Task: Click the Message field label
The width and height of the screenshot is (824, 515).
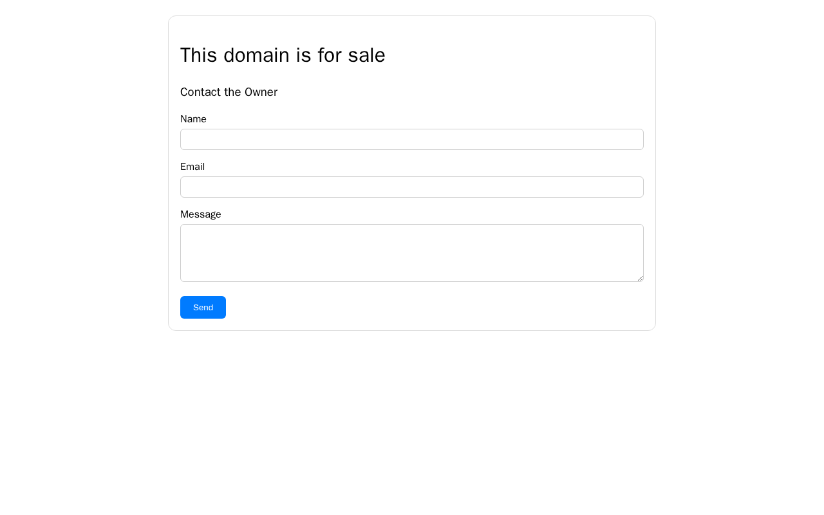Action: [x=201, y=214]
